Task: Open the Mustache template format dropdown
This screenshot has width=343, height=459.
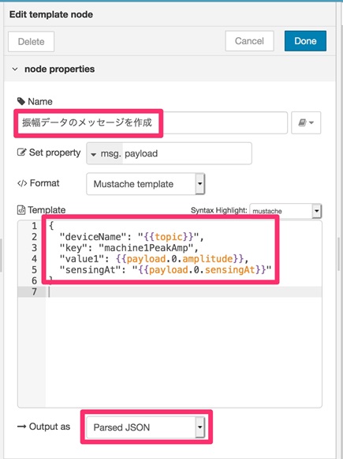Action: click(x=146, y=184)
